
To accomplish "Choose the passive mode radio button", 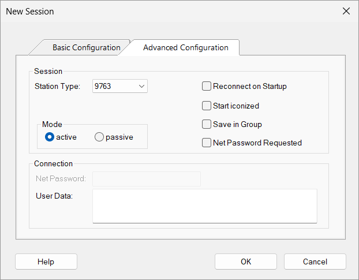I will point(99,137).
